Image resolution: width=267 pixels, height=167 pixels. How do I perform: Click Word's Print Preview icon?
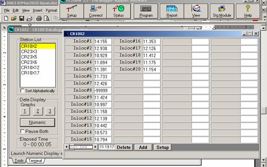coord(46,18)
